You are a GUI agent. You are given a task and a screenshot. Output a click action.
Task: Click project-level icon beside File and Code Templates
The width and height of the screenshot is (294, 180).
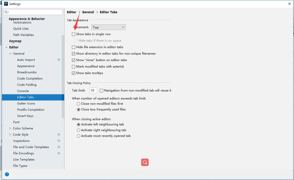pos(59,147)
